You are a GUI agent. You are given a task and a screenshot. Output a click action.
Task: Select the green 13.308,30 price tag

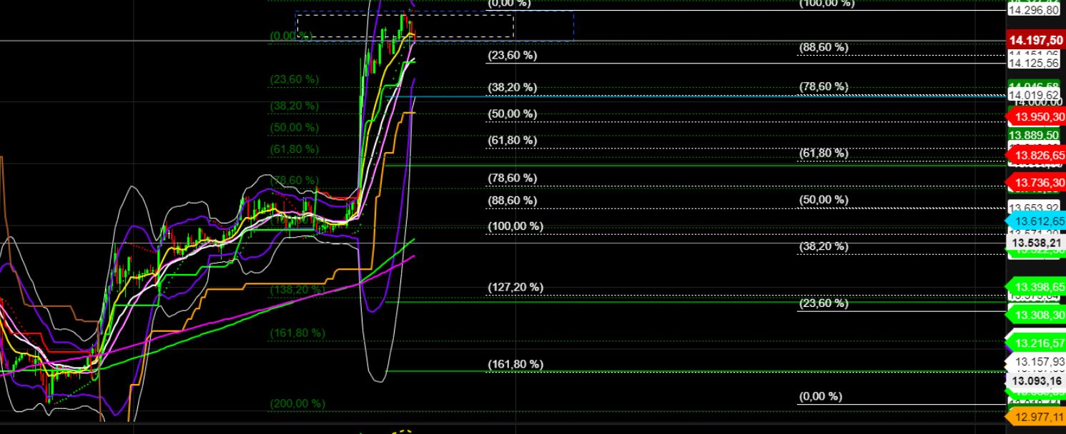tap(1035, 316)
